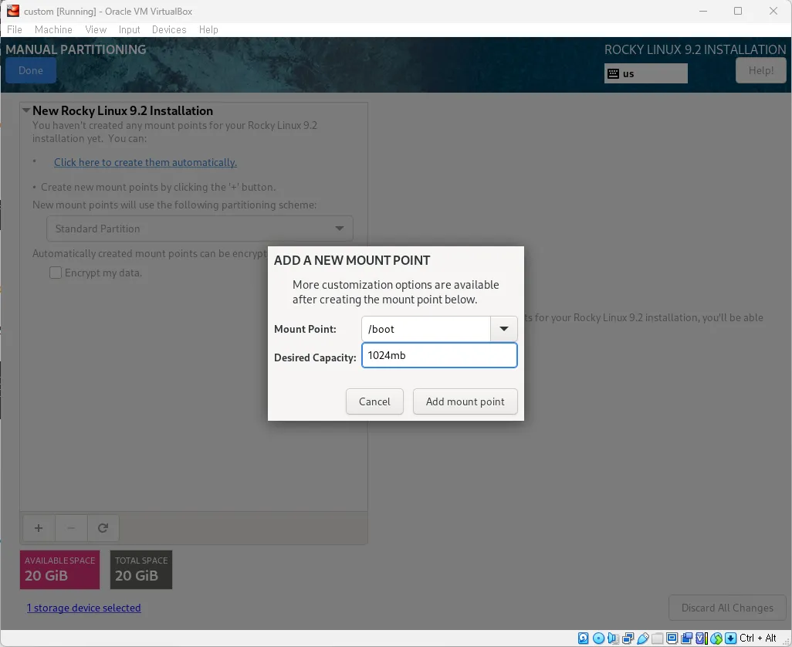Viewport: 792px width, 647px height.
Task: Click the MANUAL PARTITIONING heading
Action: 76,49
